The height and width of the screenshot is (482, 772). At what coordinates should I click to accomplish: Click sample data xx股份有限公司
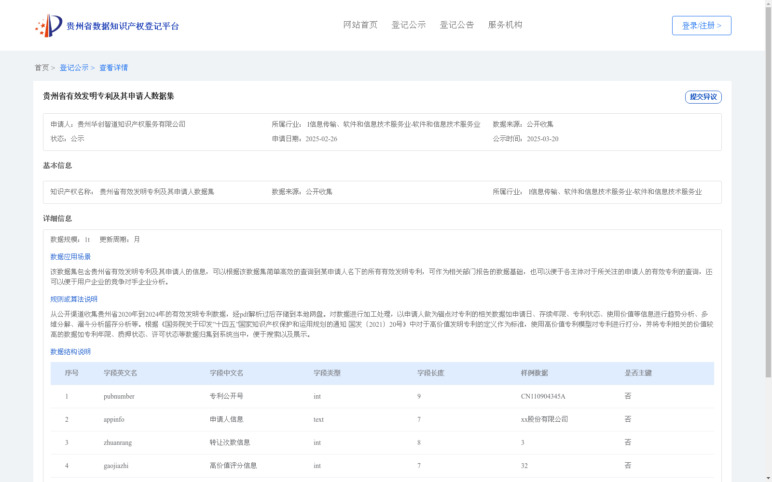[x=545, y=419]
